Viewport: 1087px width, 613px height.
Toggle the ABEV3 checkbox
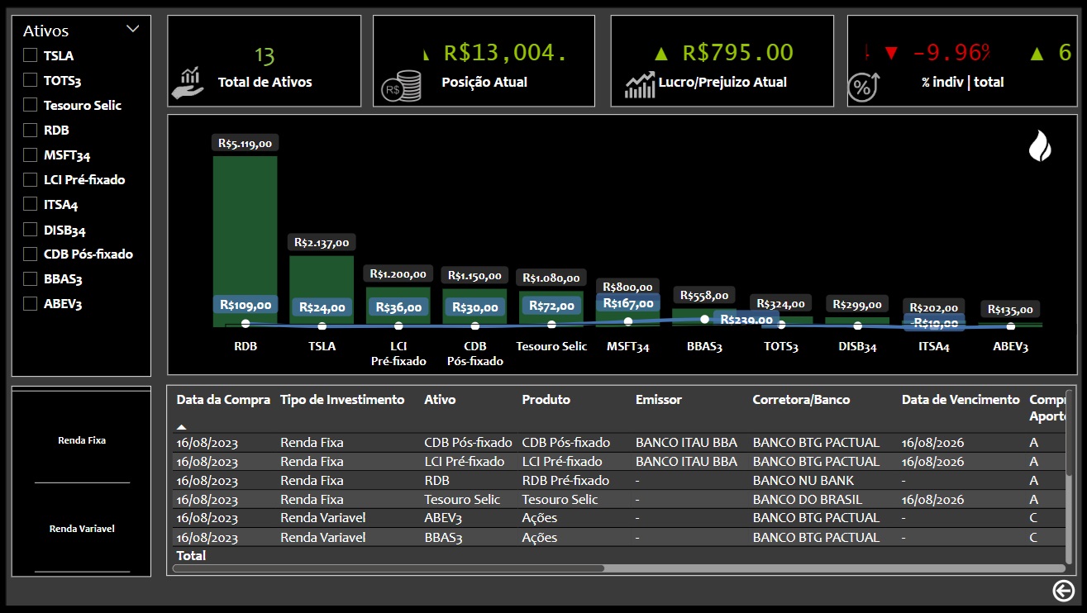31,303
